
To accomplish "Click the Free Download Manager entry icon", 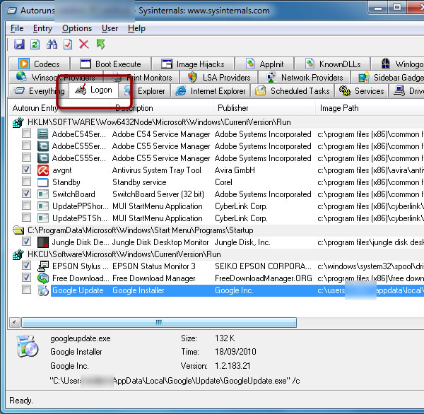I will click(x=43, y=278).
